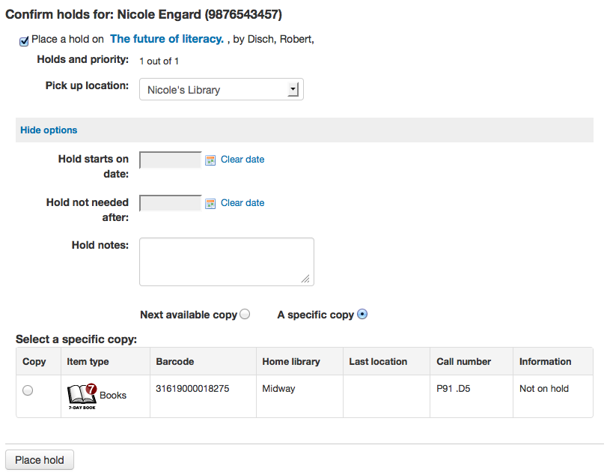The width and height of the screenshot is (607, 475).
Task: Open calendar picker for Hold not needed after
Action: [x=210, y=203]
